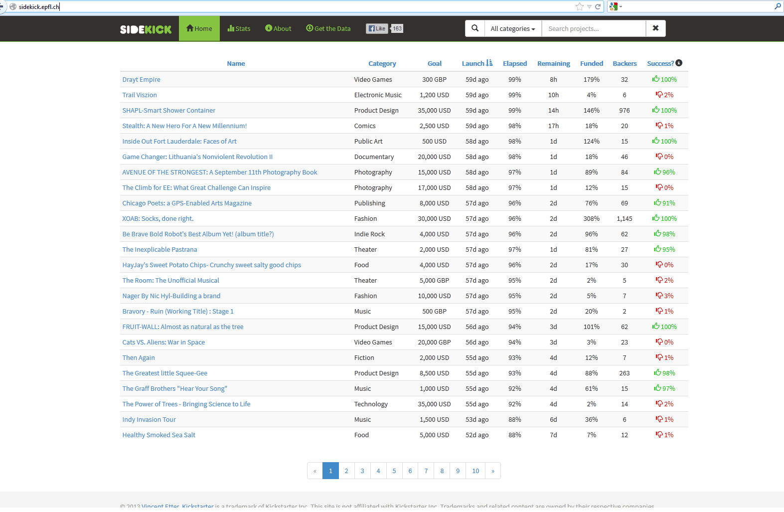Viewport: 784px width, 512px height.
Task: Click the search magnifier icon button
Action: [x=475, y=28]
